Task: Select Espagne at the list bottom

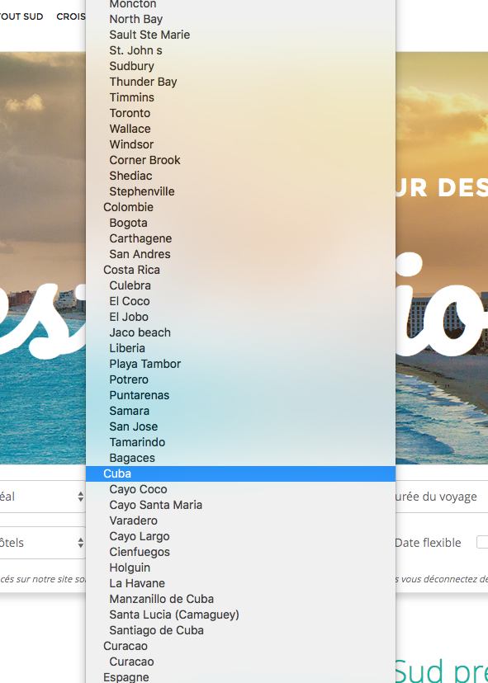Action: [x=240, y=677]
